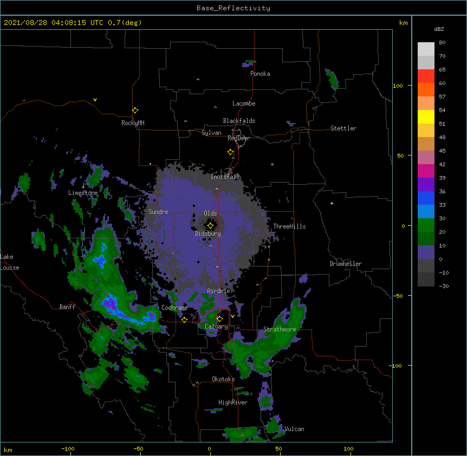The height and width of the screenshot is (456, 467).
Task: Click the magenta storm core northeast of Banff
Action: click(x=109, y=304)
